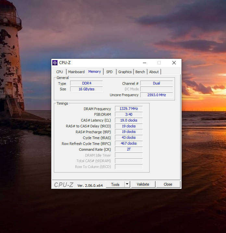This screenshot has height=233, width=226.
Task: Click the Close button at bottom
Action: (x=168, y=184)
